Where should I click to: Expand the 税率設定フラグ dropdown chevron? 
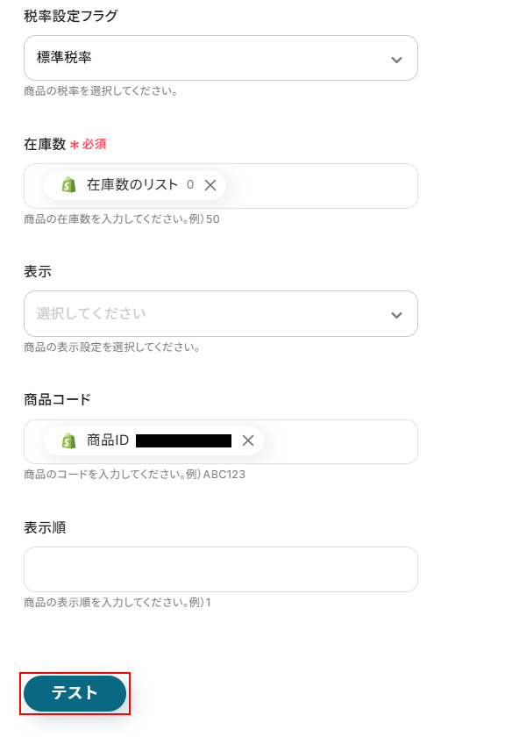tap(396, 60)
